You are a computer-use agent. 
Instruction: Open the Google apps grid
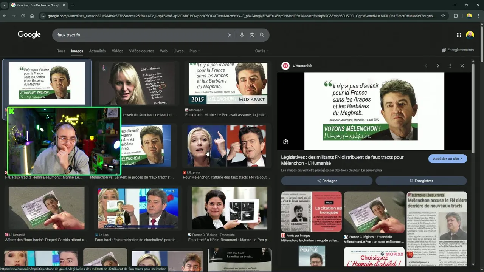459,35
